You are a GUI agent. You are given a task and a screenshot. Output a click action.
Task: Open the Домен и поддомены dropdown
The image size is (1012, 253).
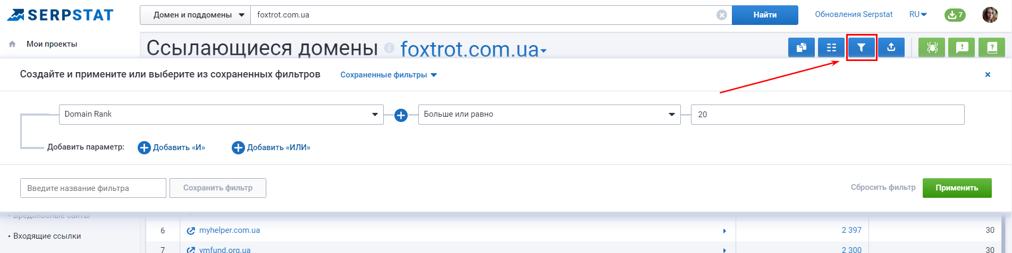point(195,15)
